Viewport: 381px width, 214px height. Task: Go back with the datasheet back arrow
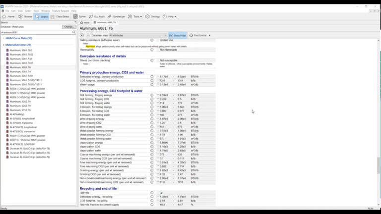pyautogui.click(x=82, y=36)
